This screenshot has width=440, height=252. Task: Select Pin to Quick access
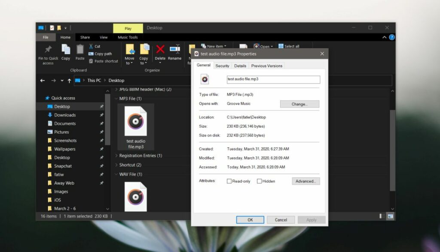click(47, 53)
